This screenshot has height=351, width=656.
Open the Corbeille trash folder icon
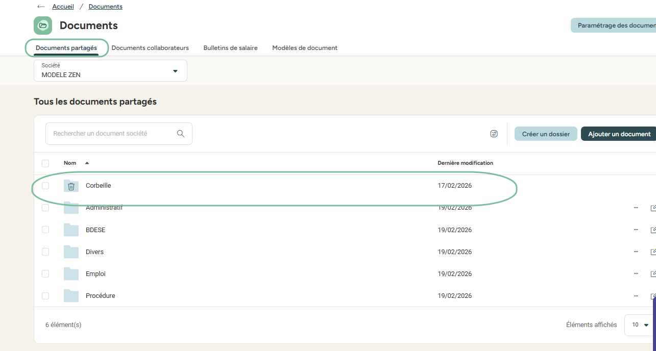coord(71,186)
